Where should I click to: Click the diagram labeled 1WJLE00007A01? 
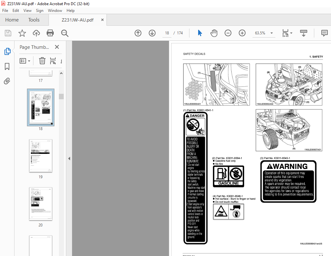point(289,130)
